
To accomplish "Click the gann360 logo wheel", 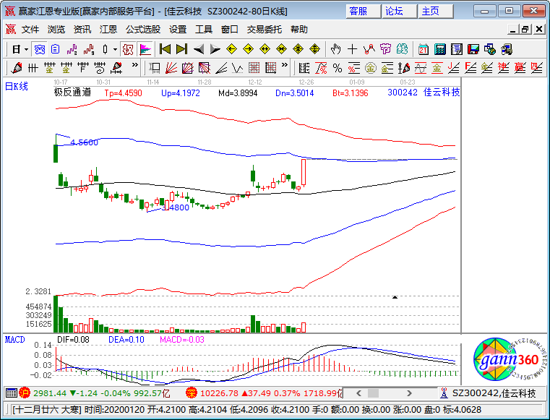I will pos(501,359).
